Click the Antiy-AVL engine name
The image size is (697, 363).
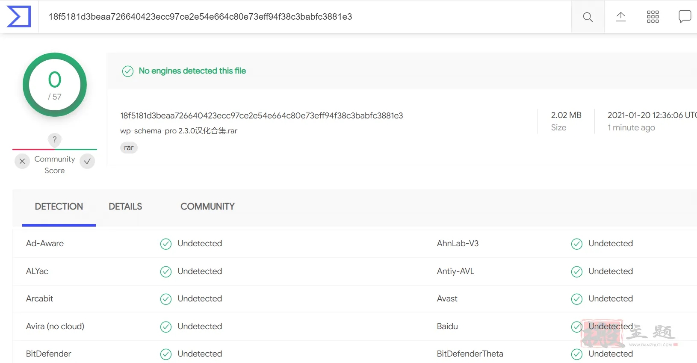(x=455, y=271)
